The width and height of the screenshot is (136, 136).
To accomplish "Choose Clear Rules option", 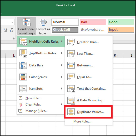I will [41, 105].
